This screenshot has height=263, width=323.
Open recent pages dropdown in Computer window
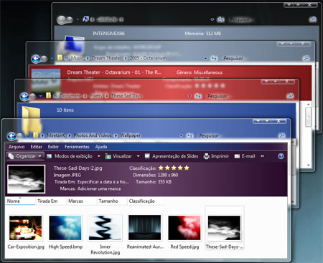click(x=78, y=19)
